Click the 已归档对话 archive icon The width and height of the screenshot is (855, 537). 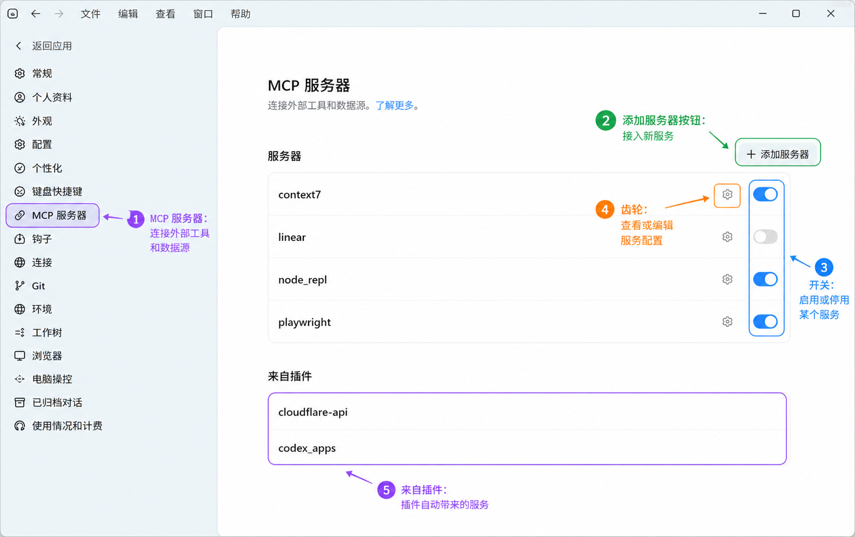19,402
